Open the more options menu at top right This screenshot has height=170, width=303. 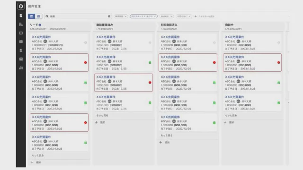tap(289, 17)
